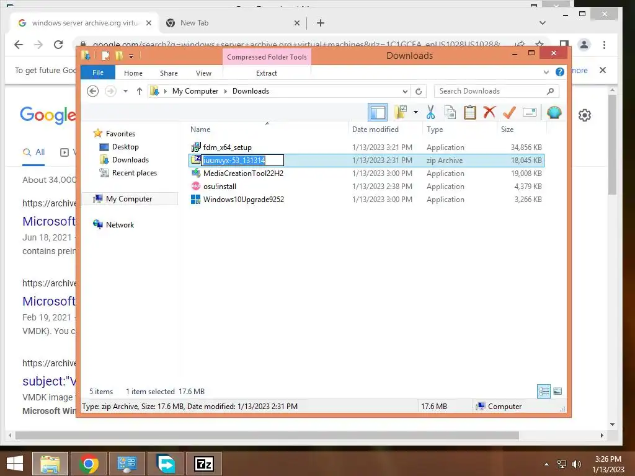Click the Copy toolbar icon
635x476 pixels.
pos(450,113)
